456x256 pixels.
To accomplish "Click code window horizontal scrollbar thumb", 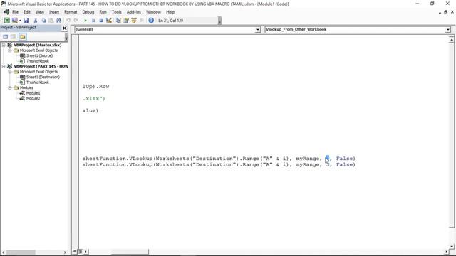I will pyautogui.click(x=130, y=251).
